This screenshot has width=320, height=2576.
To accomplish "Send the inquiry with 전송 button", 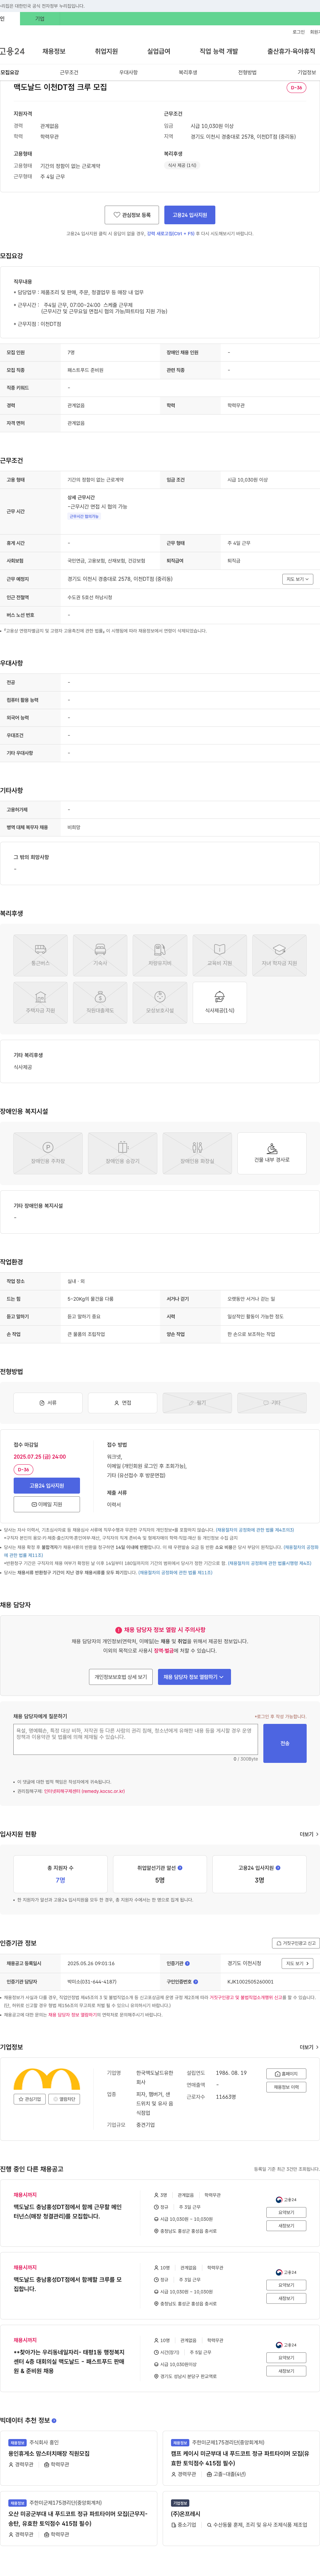I will [x=285, y=1743].
